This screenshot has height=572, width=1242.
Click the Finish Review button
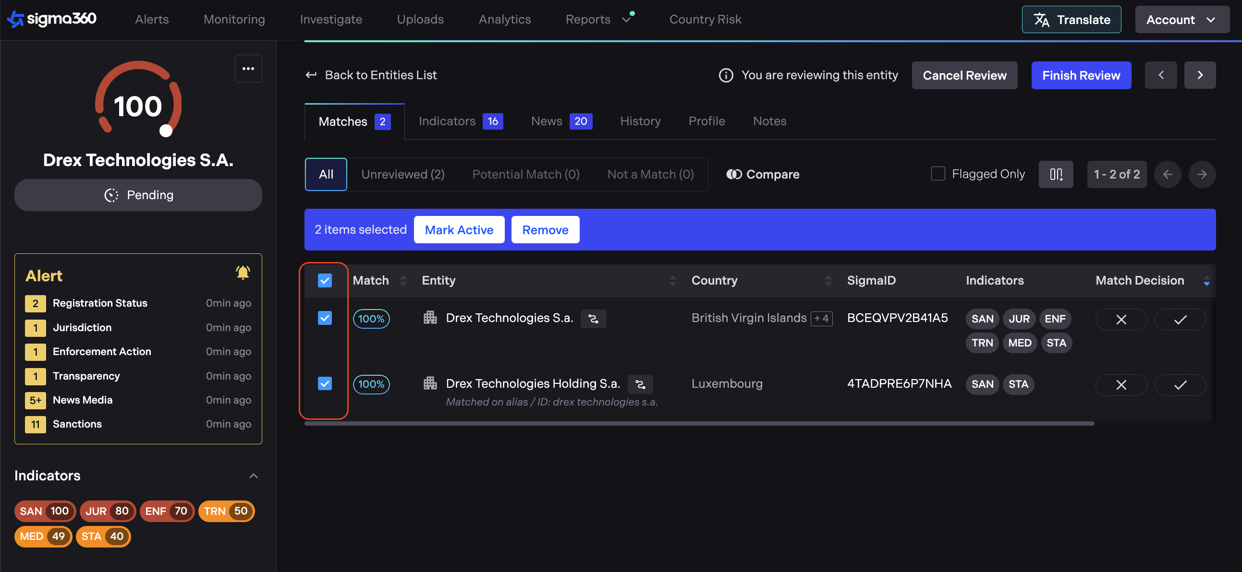coord(1081,75)
